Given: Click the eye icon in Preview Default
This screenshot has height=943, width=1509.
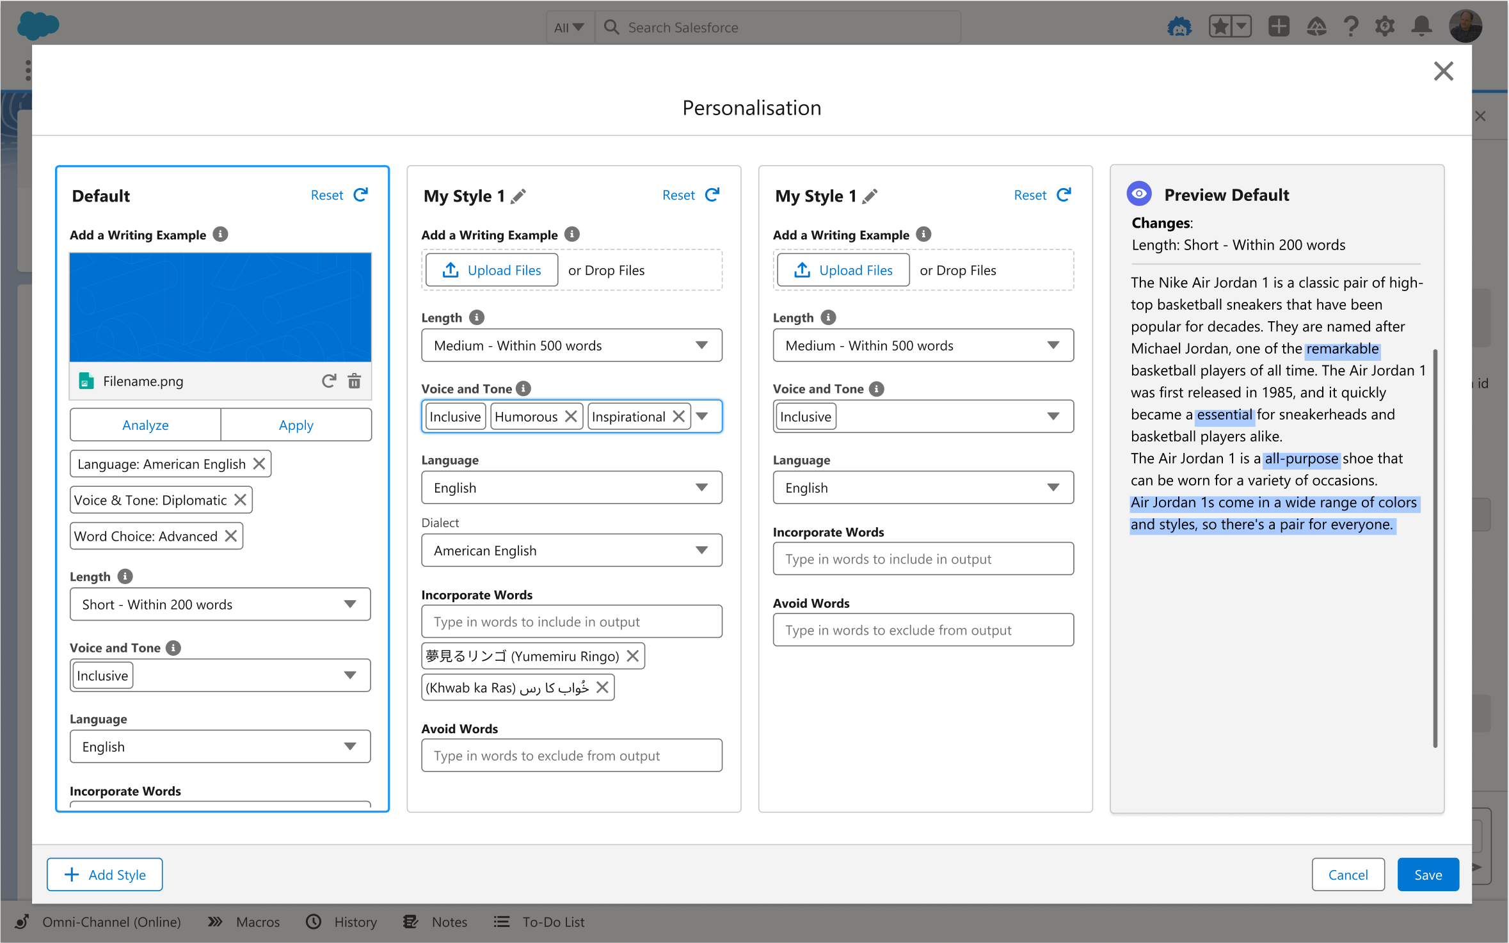Looking at the screenshot, I should [1139, 194].
